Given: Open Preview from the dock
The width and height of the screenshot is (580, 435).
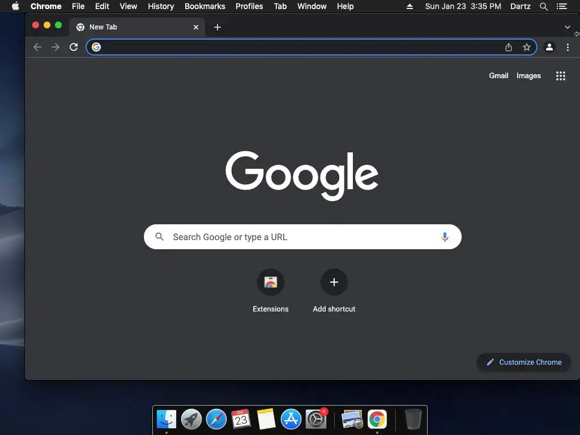Looking at the screenshot, I should (352, 420).
